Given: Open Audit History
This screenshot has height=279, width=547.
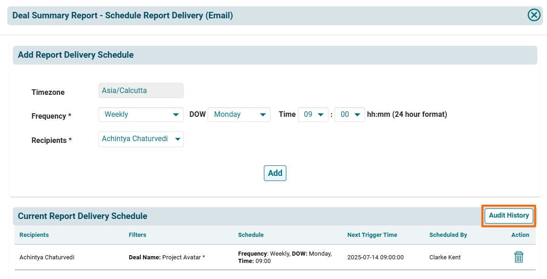Looking at the screenshot, I should pyautogui.click(x=509, y=216).
